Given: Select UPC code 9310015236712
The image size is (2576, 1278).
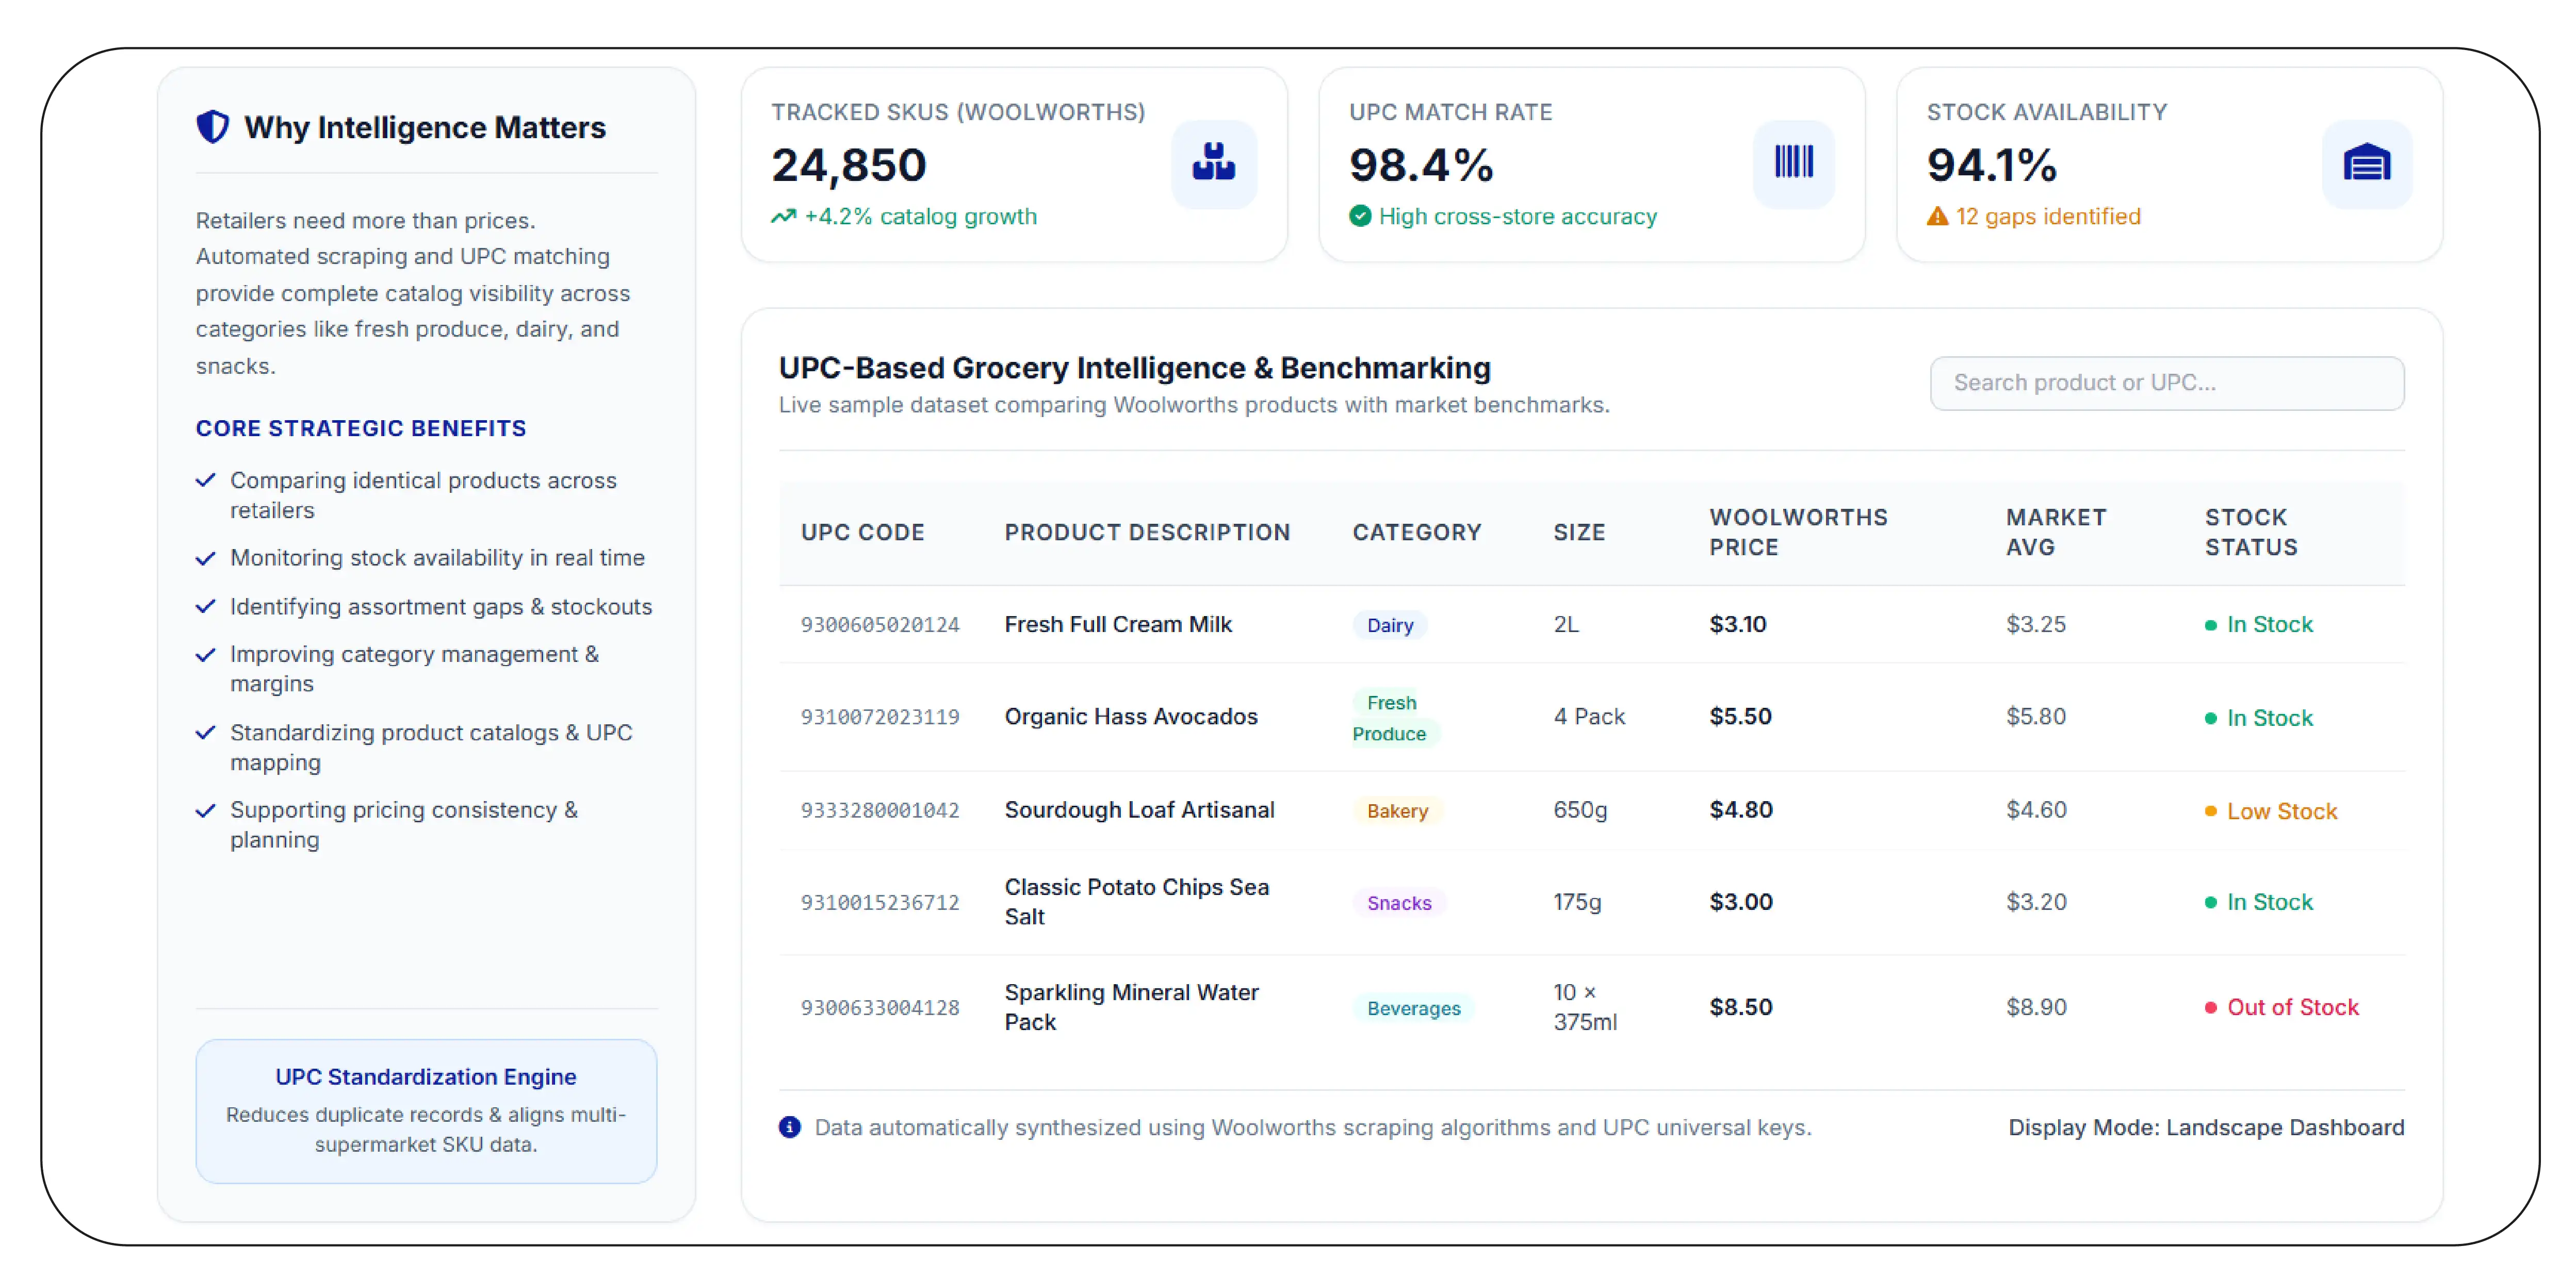Looking at the screenshot, I should coord(880,903).
